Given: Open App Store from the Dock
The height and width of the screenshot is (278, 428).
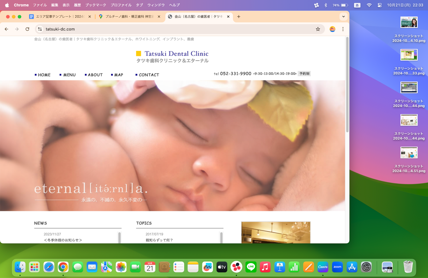Looking at the screenshot, I should coord(352,267).
